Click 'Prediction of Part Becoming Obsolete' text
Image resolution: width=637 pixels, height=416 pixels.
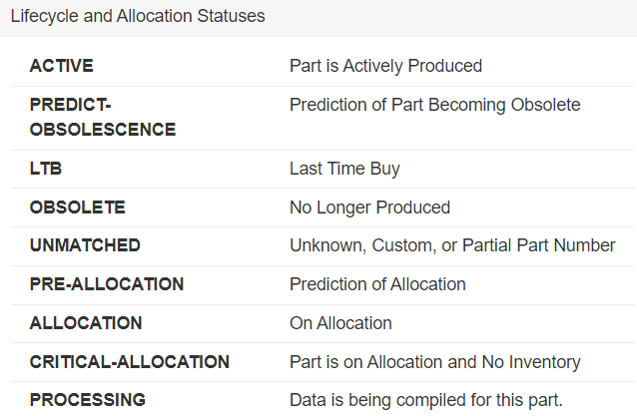(x=434, y=105)
